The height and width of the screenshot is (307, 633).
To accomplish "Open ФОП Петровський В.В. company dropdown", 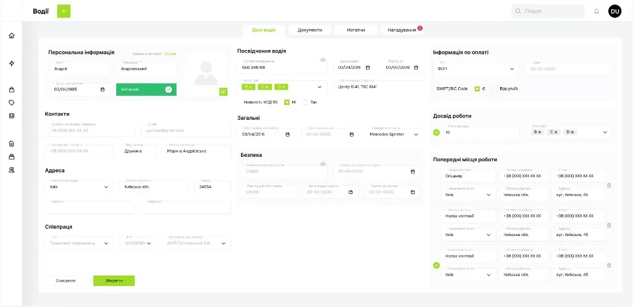I will [x=223, y=243].
